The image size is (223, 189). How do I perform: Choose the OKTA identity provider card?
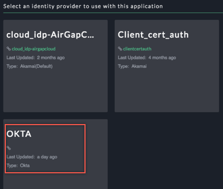(56, 154)
